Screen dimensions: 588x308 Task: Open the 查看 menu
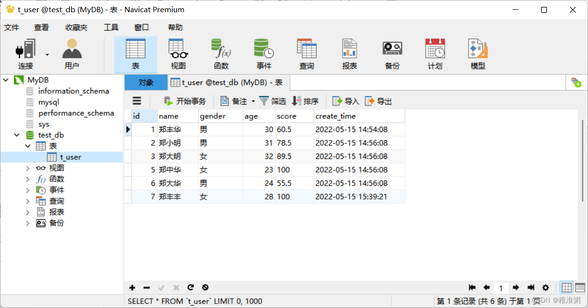click(x=42, y=27)
